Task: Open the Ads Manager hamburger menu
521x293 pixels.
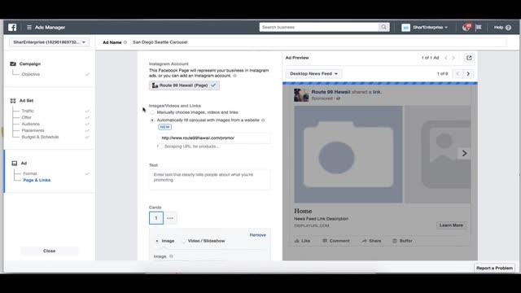Action: pos(29,27)
